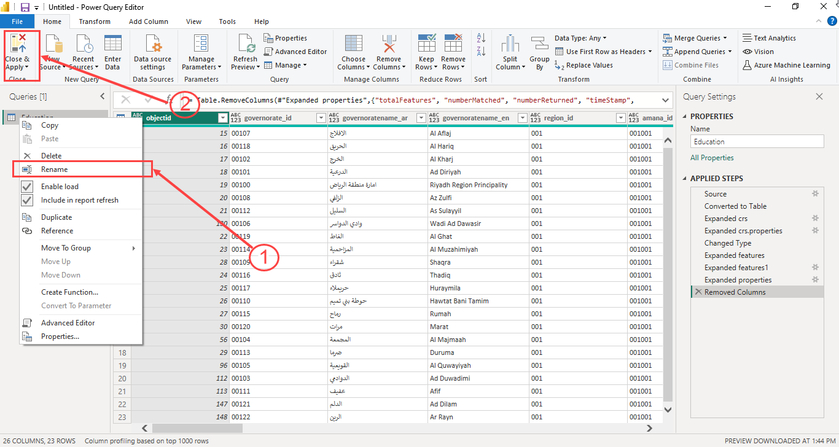839x447 pixels.
Task: Open Merge Queries
Action: (x=696, y=37)
